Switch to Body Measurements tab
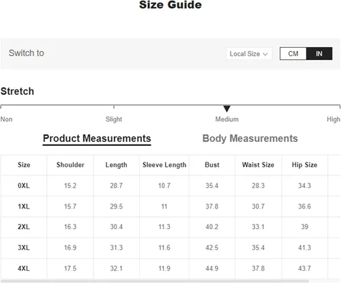 tap(250, 138)
